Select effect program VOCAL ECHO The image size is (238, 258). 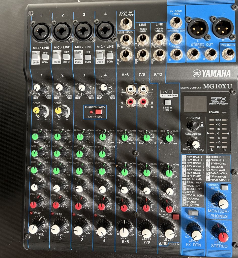point(193,195)
